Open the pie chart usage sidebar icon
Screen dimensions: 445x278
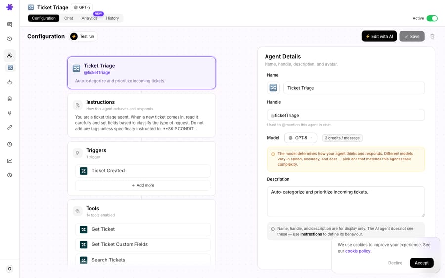pos(10,175)
